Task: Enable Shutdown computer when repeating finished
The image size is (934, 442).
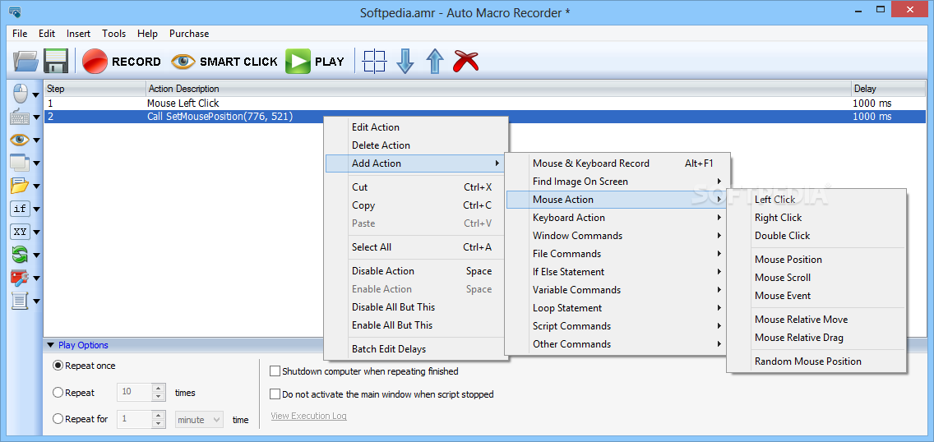Action: [x=275, y=371]
